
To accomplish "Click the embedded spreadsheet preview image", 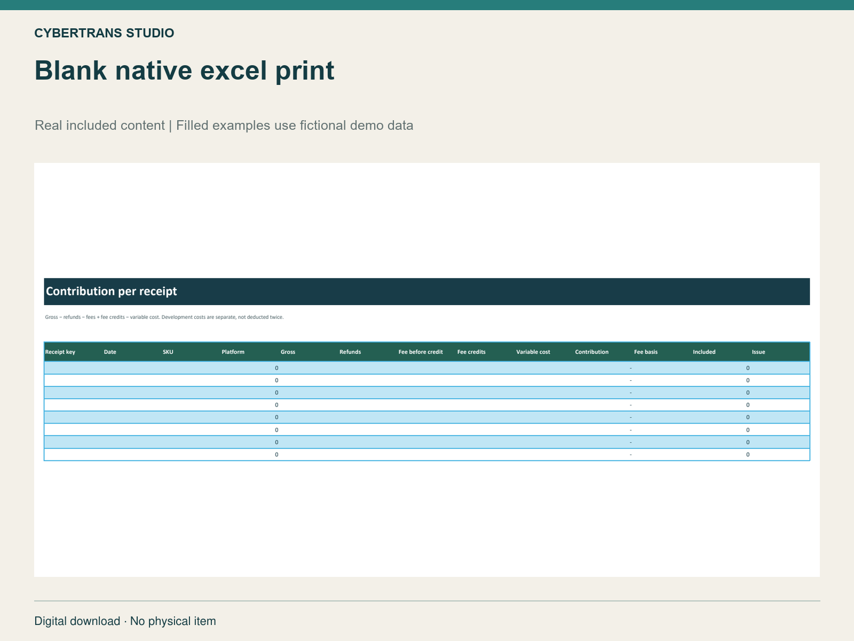I will [427, 370].
